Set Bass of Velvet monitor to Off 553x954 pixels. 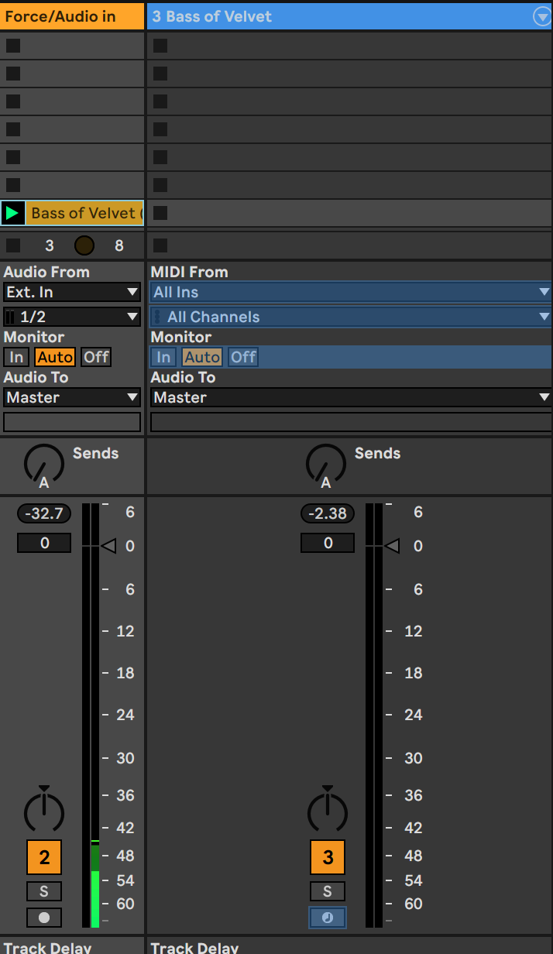coord(243,357)
